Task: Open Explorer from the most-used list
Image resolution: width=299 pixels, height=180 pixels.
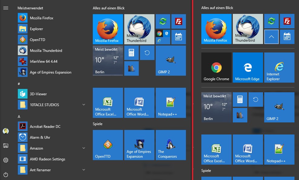Action: 51,29
